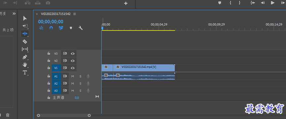Toggle lock on track V1
286x119 pixels.
(x=49, y=68)
